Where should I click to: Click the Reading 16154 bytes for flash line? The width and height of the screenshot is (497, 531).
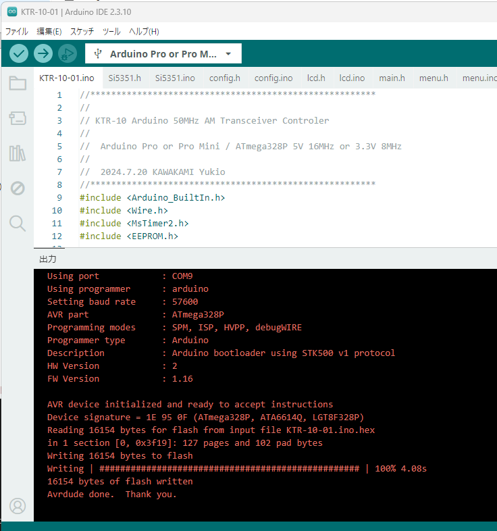click(211, 430)
